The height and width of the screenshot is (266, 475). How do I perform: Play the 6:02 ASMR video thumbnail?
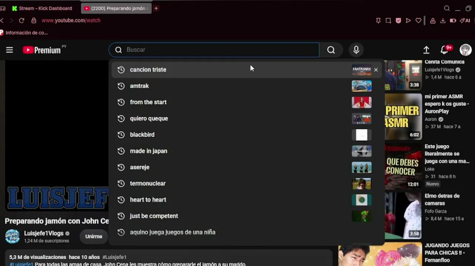pyautogui.click(x=403, y=116)
